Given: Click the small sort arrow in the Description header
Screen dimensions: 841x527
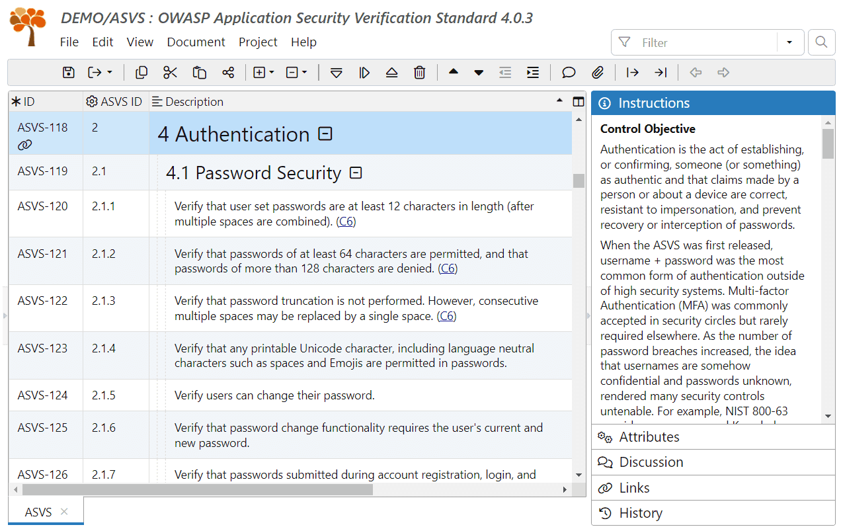Looking at the screenshot, I should coord(560,101).
